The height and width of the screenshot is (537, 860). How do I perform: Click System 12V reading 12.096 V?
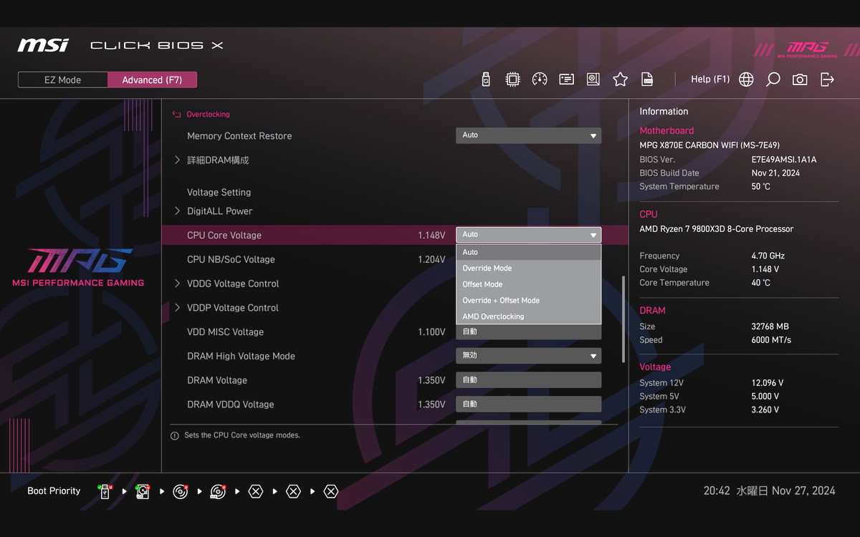click(x=768, y=383)
